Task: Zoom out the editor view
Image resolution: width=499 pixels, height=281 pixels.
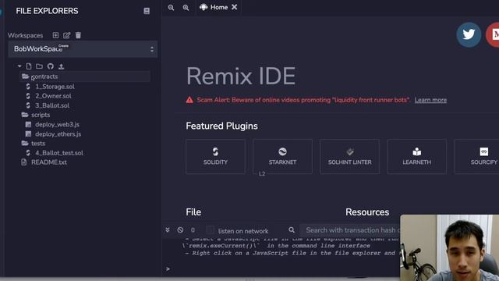Action: [x=171, y=7]
